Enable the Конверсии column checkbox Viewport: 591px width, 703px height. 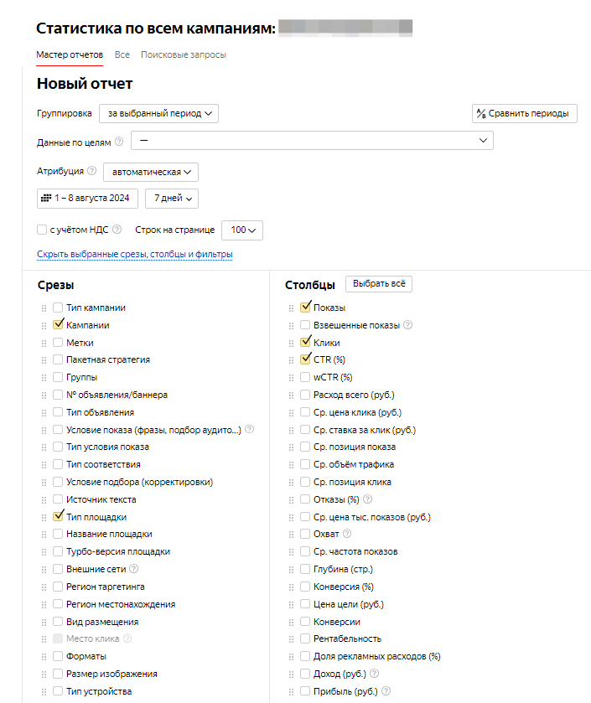305,622
